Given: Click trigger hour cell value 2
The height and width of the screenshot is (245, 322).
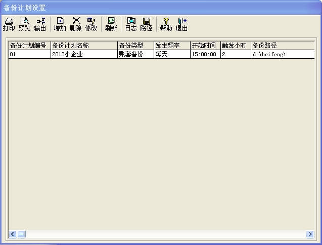Looking at the screenshot, I should (x=236, y=54).
